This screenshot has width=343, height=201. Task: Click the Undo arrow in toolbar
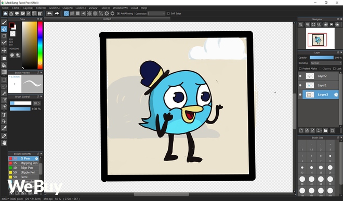[x=50, y=14]
